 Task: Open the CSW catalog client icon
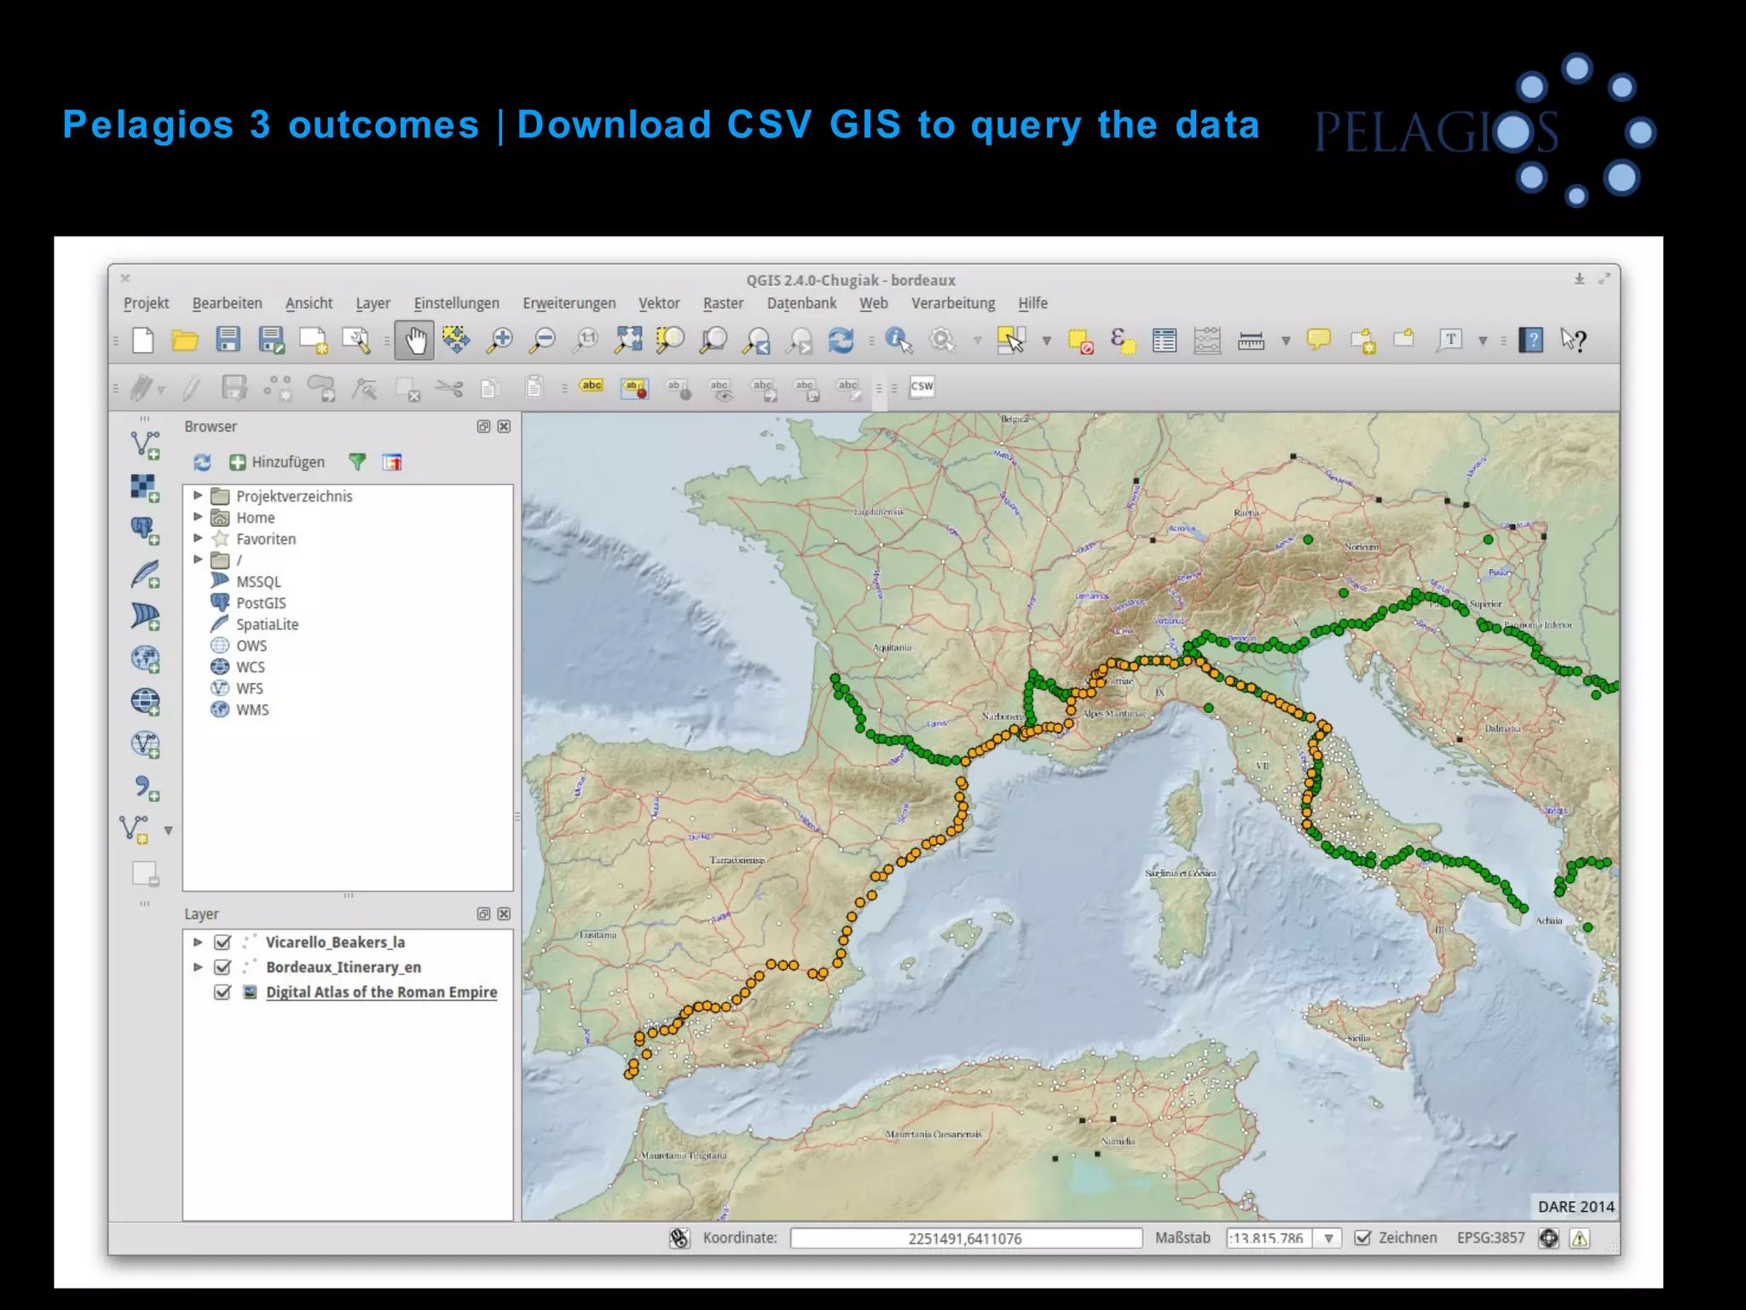coord(922,386)
